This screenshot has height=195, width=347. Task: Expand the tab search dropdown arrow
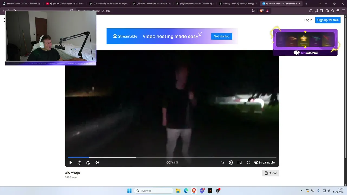320,4
